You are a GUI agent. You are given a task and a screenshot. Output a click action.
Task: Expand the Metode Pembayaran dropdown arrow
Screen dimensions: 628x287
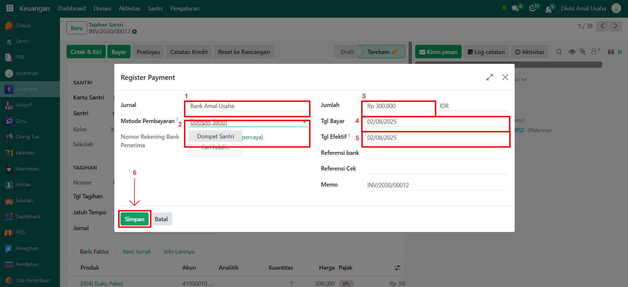pyautogui.click(x=305, y=122)
